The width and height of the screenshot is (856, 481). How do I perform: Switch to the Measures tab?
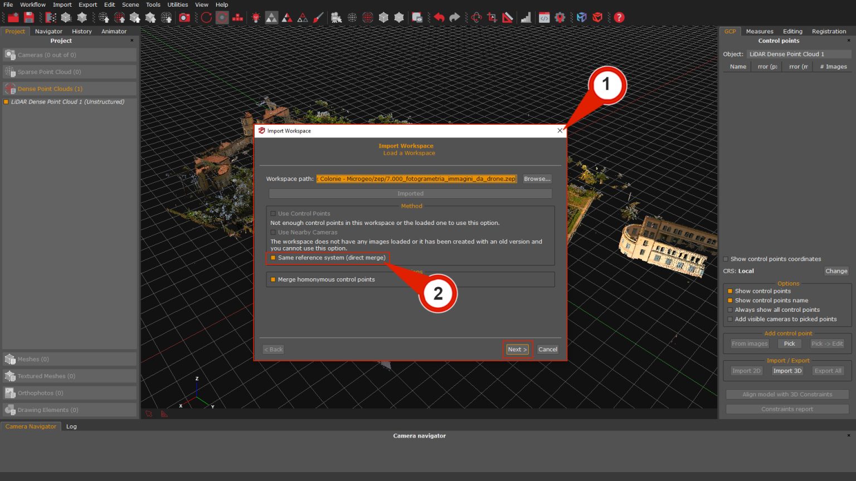(x=759, y=31)
